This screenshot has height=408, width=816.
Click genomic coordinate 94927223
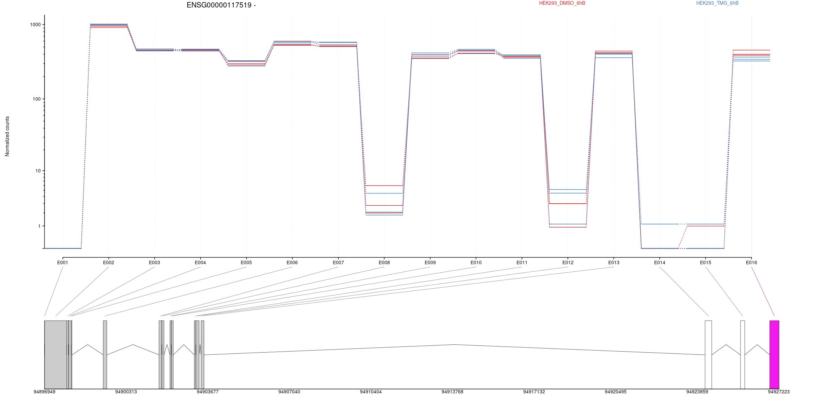coord(779,392)
